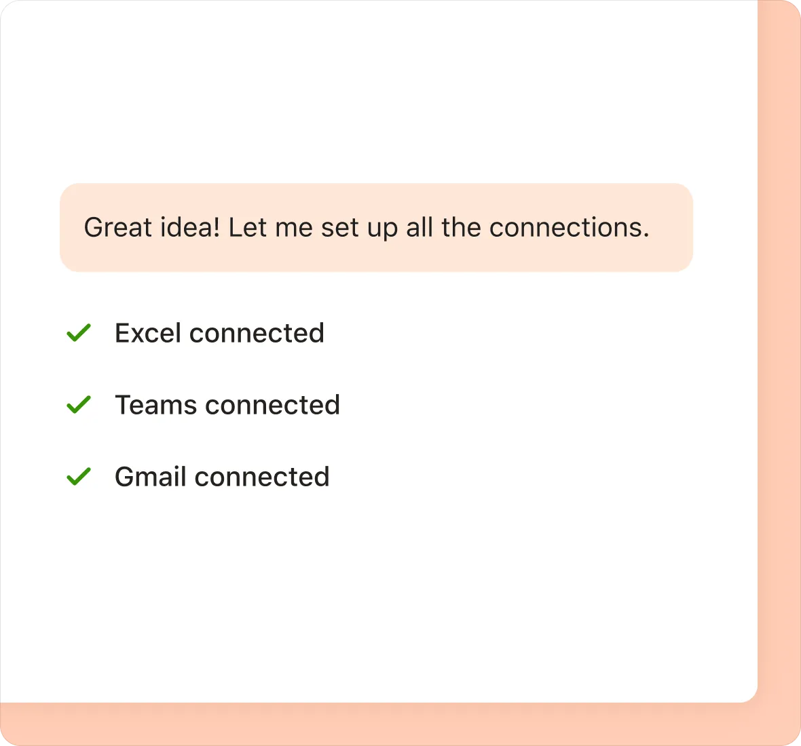Click "connected" in the Teams row
Image resolution: width=801 pixels, height=746 pixels.
(272, 405)
